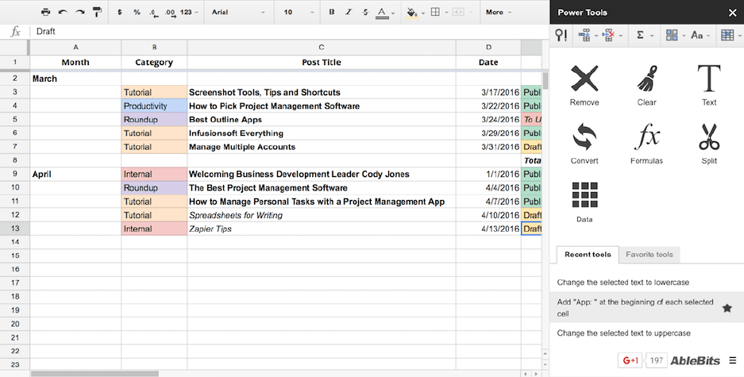This screenshot has width=744, height=377.
Task: Select column C header
Action: pyautogui.click(x=322, y=48)
